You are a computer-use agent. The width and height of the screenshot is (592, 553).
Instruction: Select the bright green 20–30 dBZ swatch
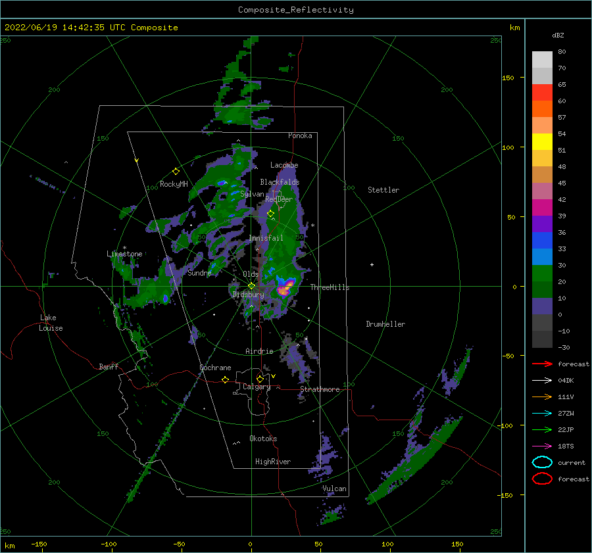pyautogui.click(x=542, y=274)
